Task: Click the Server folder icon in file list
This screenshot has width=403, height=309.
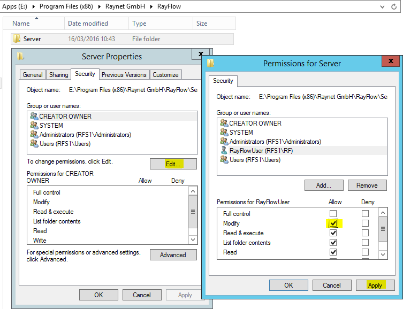Action: coord(17,38)
